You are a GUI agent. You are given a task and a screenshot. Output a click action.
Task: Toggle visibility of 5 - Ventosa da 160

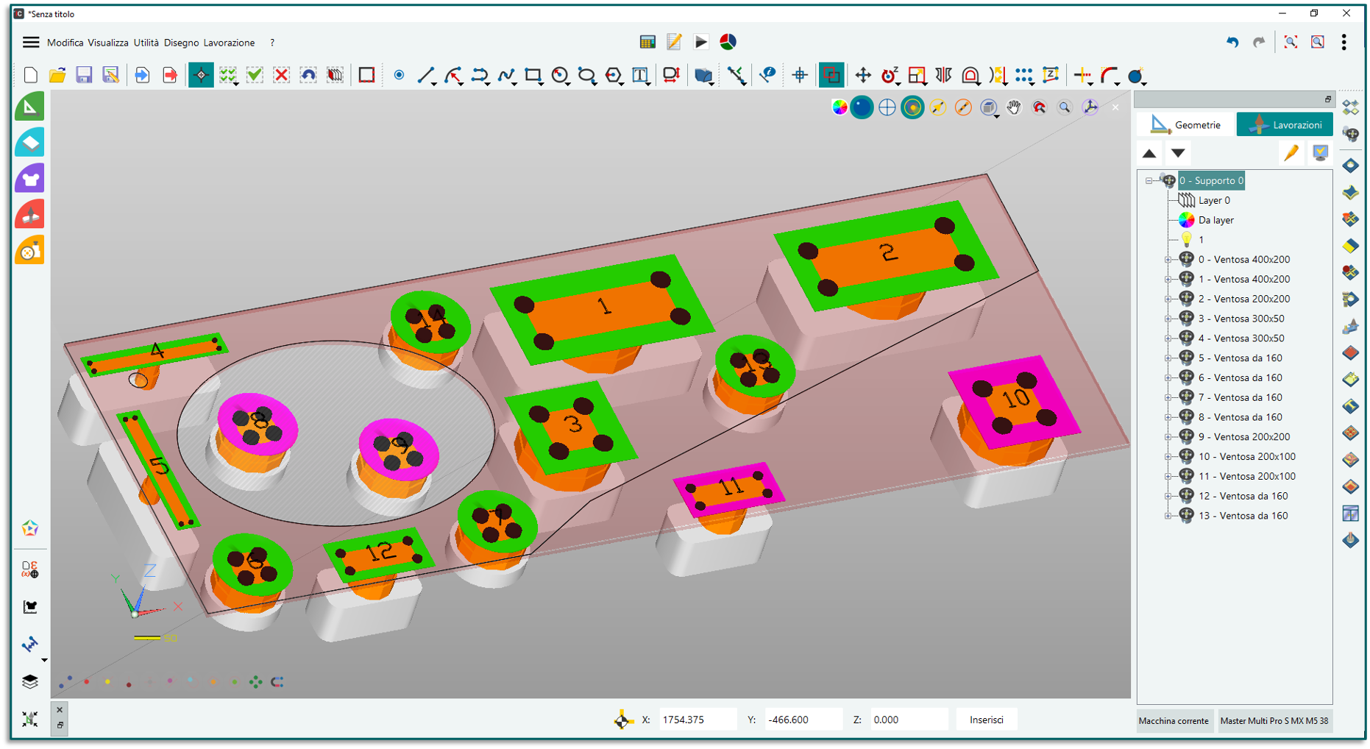coord(1186,358)
